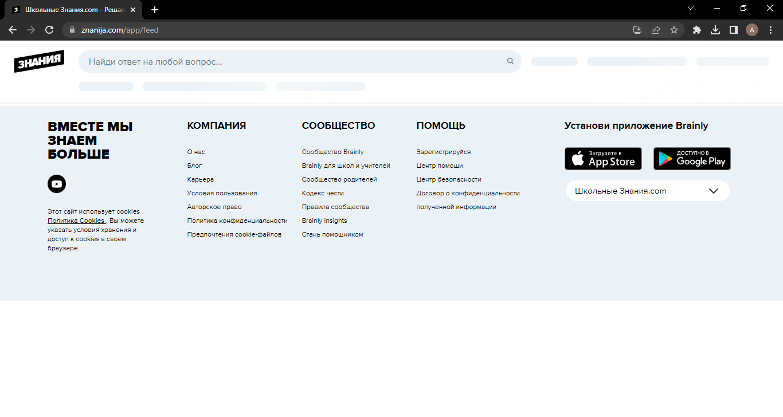Open Центр помощи link

(x=440, y=166)
